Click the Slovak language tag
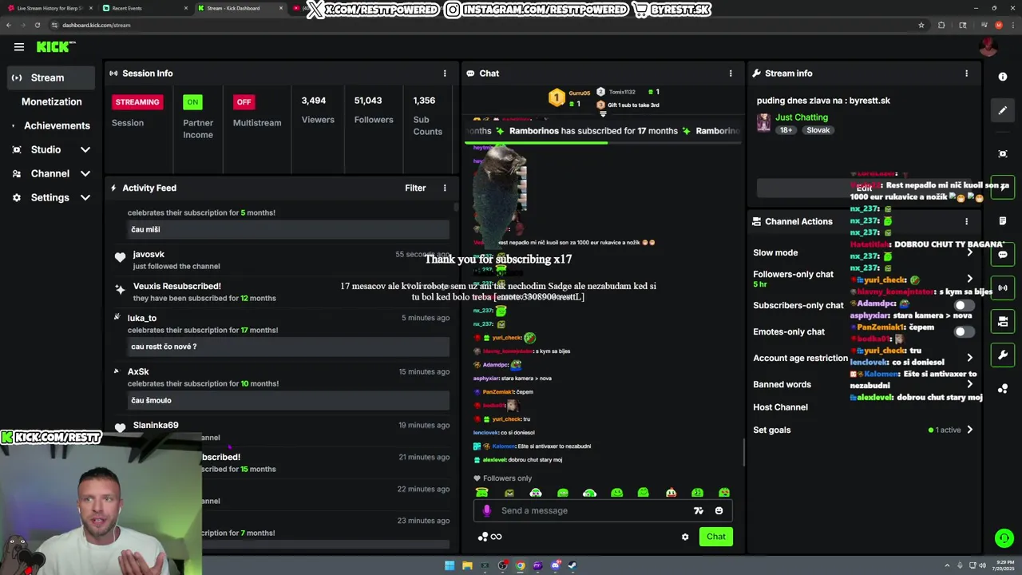The height and width of the screenshot is (575, 1022). pyautogui.click(x=818, y=130)
